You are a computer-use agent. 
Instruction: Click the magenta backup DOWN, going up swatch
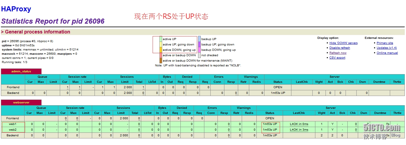pos(199,50)
